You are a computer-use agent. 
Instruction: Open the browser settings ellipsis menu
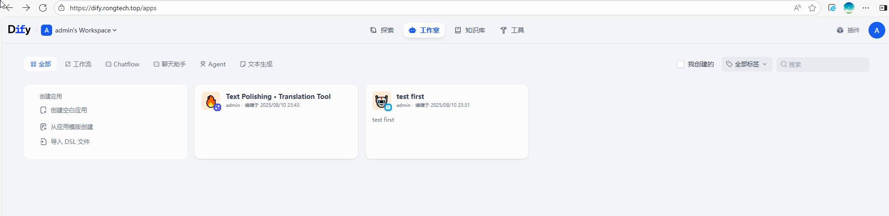tap(866, 8)
